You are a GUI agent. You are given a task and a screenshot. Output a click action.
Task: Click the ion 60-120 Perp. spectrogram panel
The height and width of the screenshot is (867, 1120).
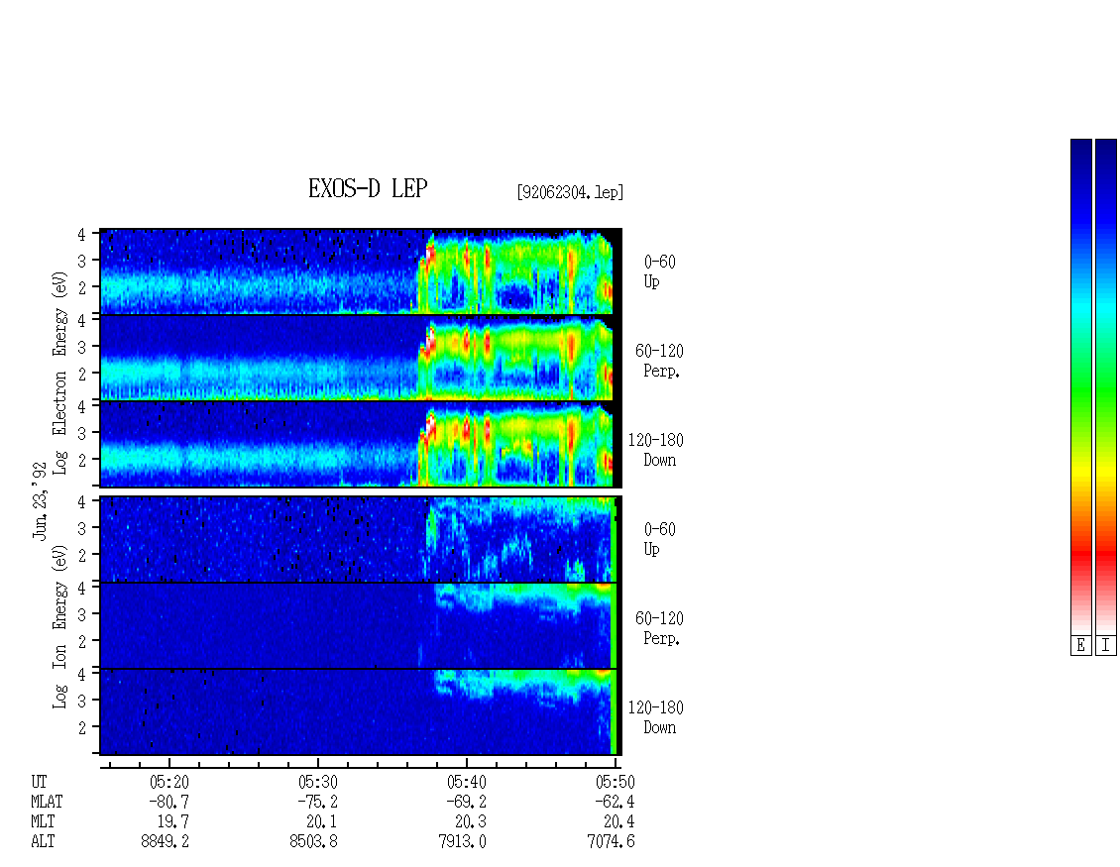click(x=361, y=625)
